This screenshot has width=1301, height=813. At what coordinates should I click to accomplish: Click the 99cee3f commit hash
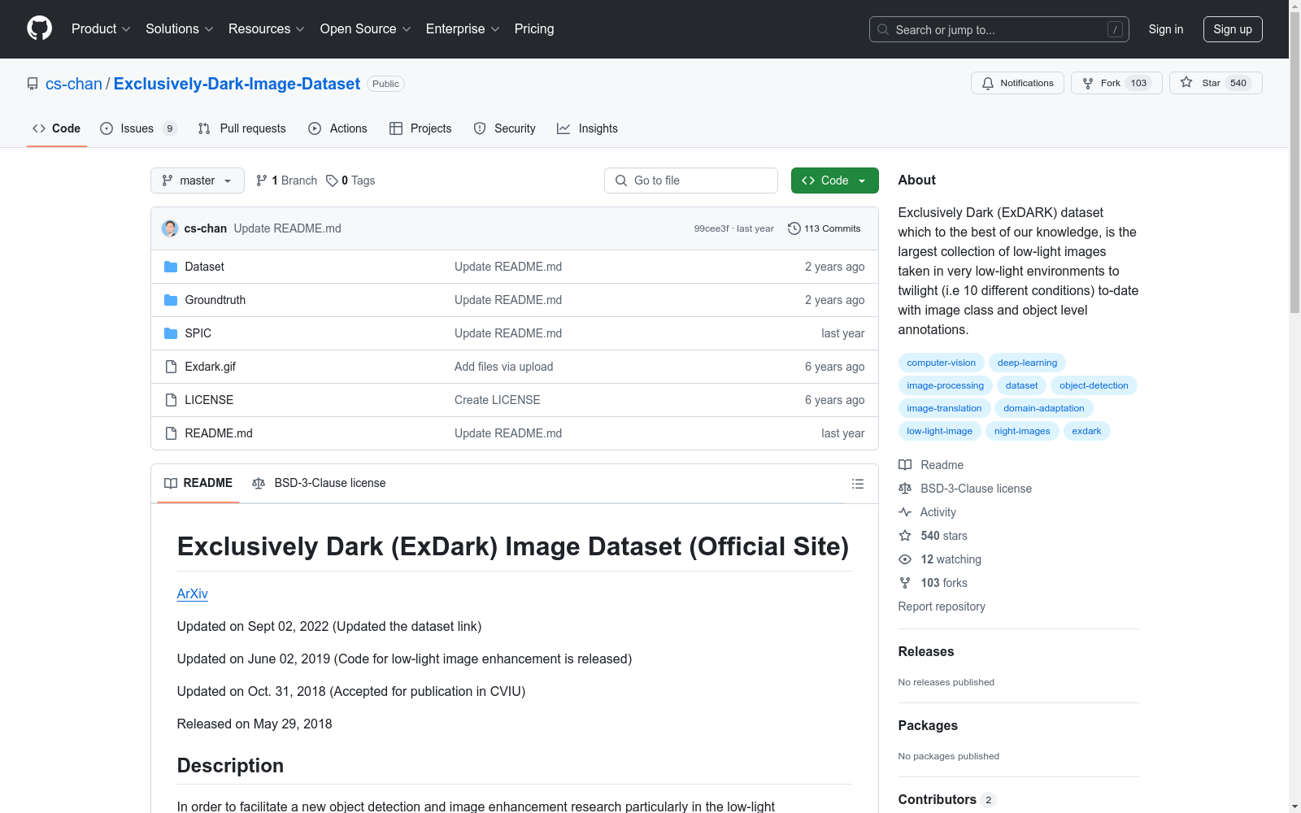(x=711, y=228)
